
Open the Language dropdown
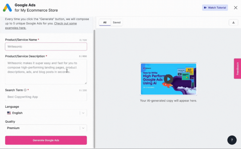[x=46, y=113]
